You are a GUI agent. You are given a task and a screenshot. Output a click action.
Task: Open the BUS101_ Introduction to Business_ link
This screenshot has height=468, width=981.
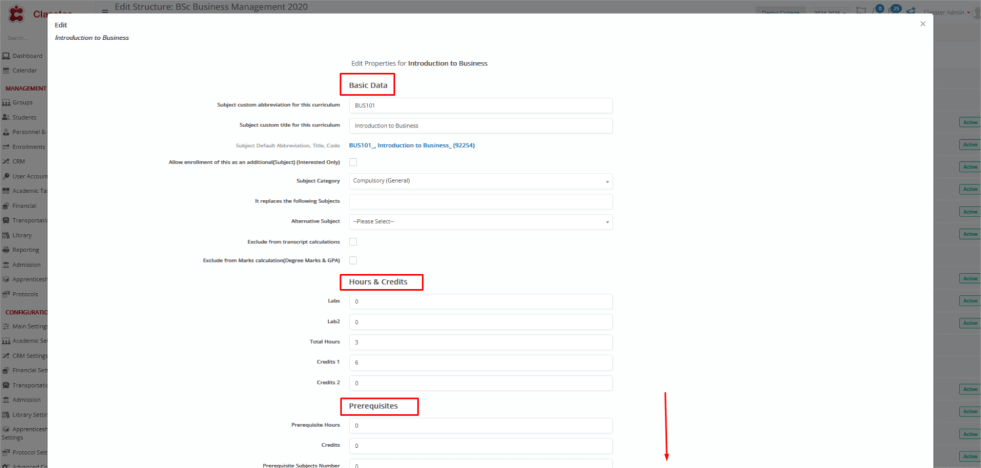(x=412, y=145)
